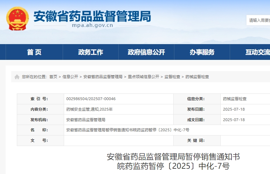Click 安徽省药品监督管理局 in the breadcrumb trail
270x174 pixels.
click(103, 77)
